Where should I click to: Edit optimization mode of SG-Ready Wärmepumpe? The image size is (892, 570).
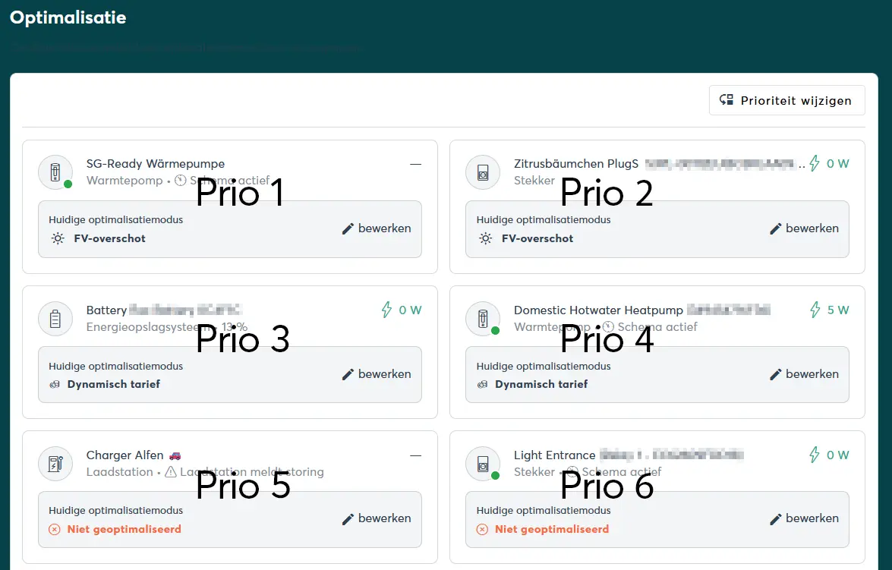[x=377, y=228]
